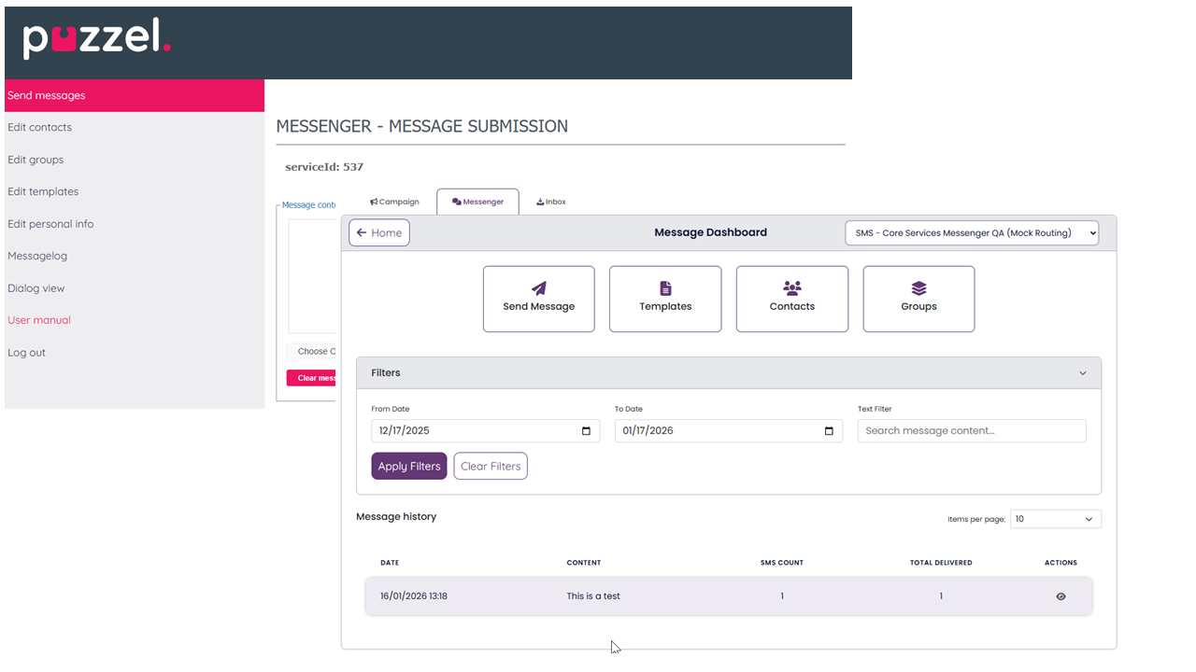1196x672 pixels.
Task: Go back using the Home button
Action: 379,233
